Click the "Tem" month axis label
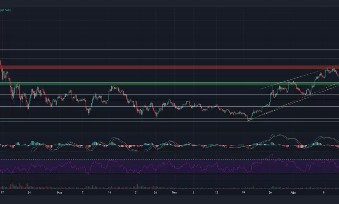Viewport: 339px width, 204px height. point(174,193)
